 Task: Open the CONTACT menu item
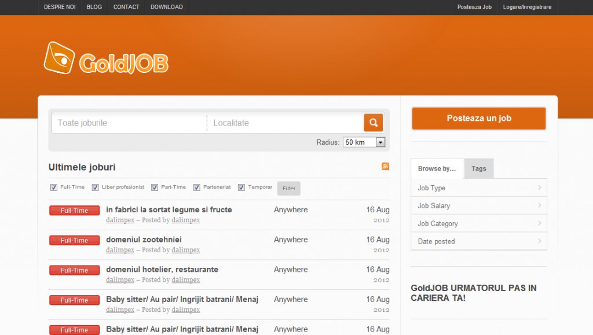click(x=126, y=7)
